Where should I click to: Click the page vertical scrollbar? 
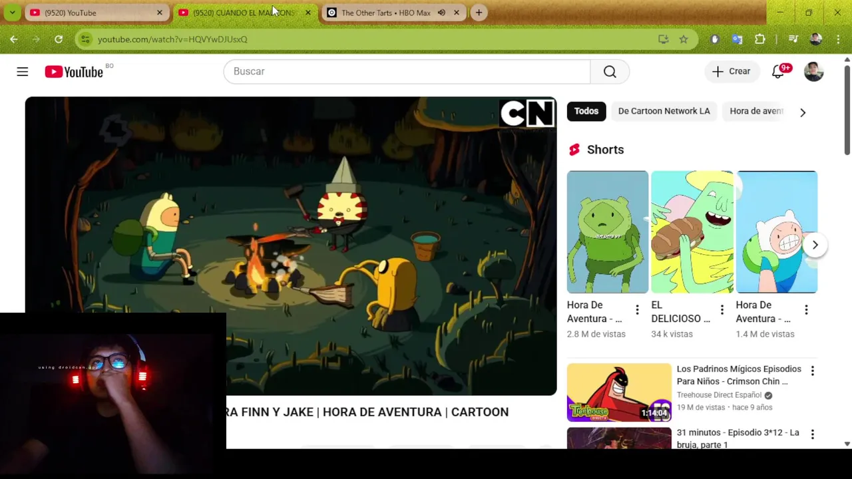847,110
